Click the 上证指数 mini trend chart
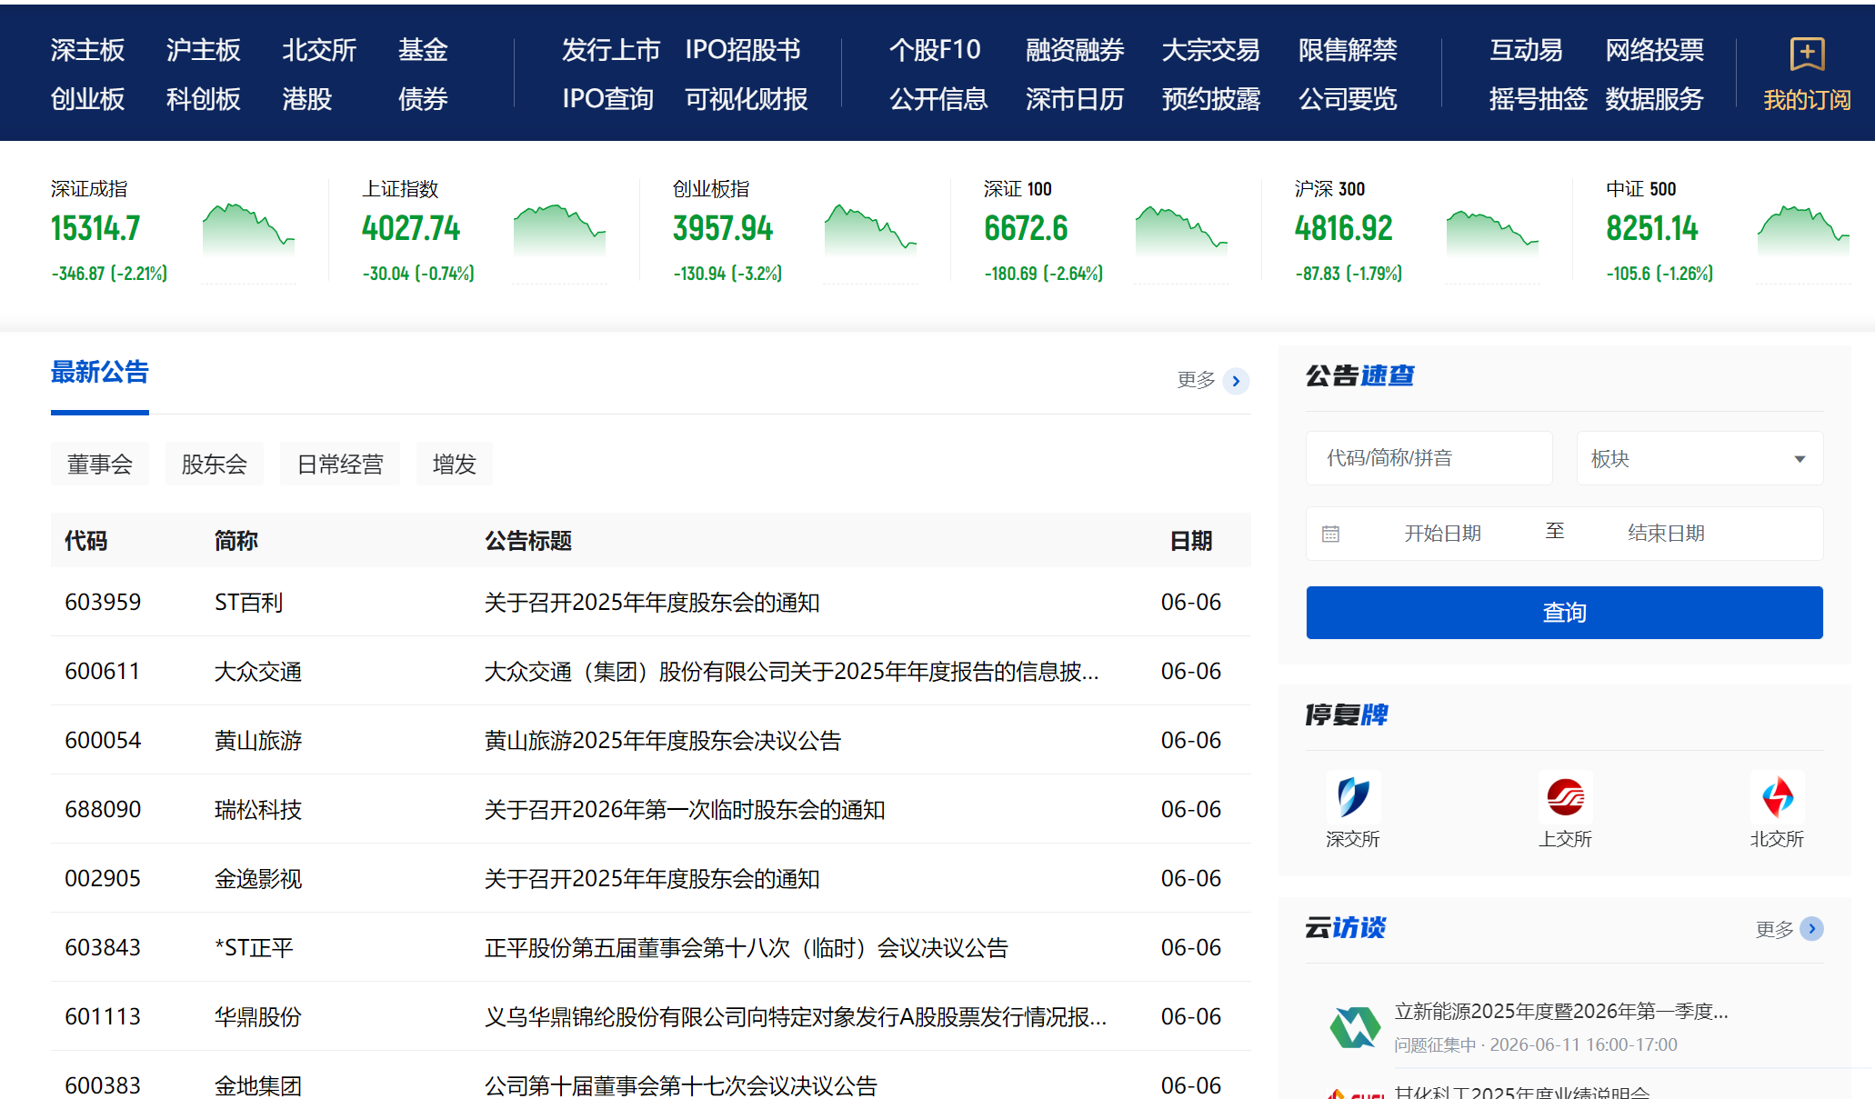Image resolution: width=1875 pixels, height=1099 pixels. [559, 230]
